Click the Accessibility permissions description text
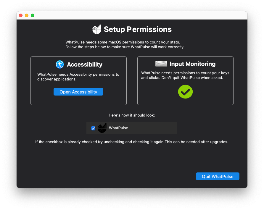The width and height of the screenshot is (264, 210). (78, 77)
